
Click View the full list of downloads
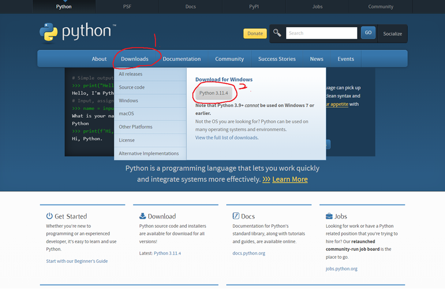click(x=226, y=137)
